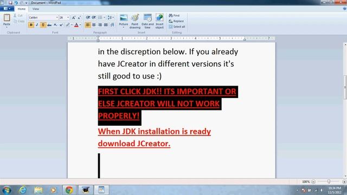The image size is (347, 195).
Task: Cut the selected text
Action: pos(18,16)
